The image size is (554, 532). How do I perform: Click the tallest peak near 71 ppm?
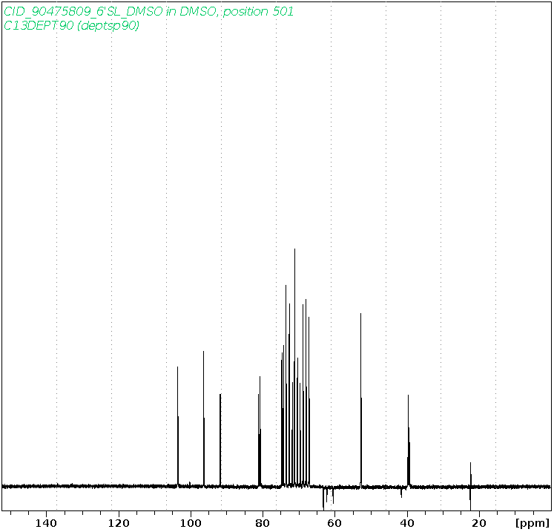[x=294, y=367]
